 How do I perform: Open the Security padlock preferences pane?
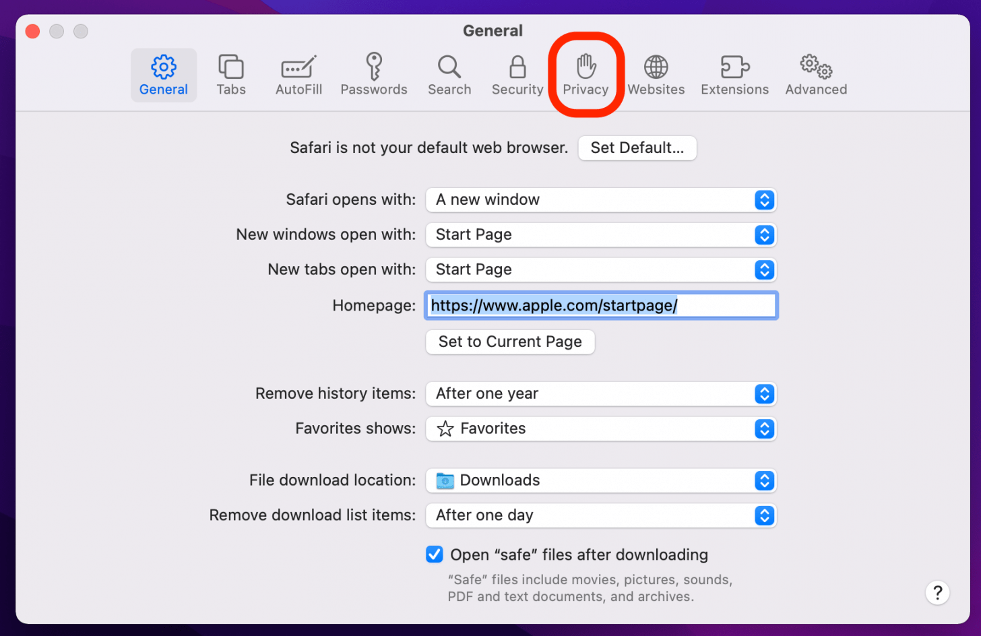tap(517, 75)
